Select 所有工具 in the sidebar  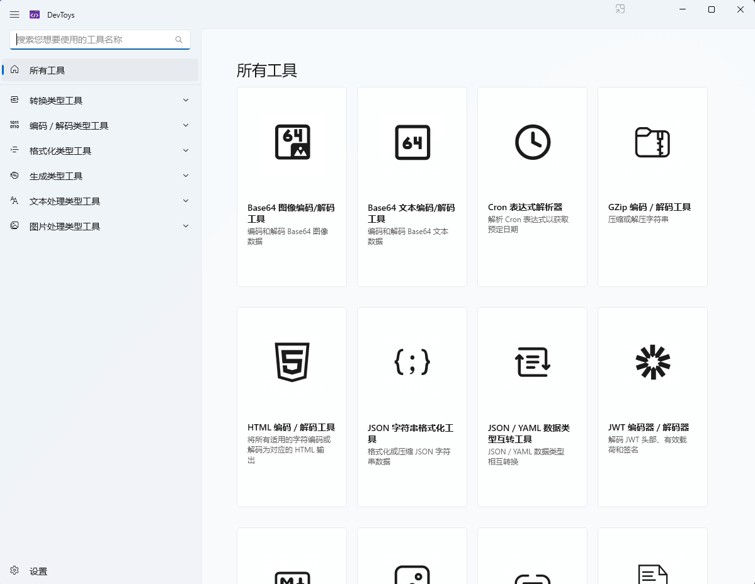point(100,70)
